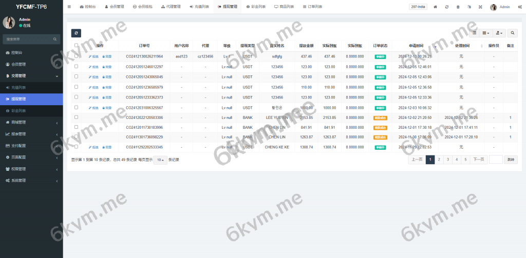Viewport: 526px width, 258px height.
Task: Click the refresh icon in top-right bar
Action: (x=447, y=7)
